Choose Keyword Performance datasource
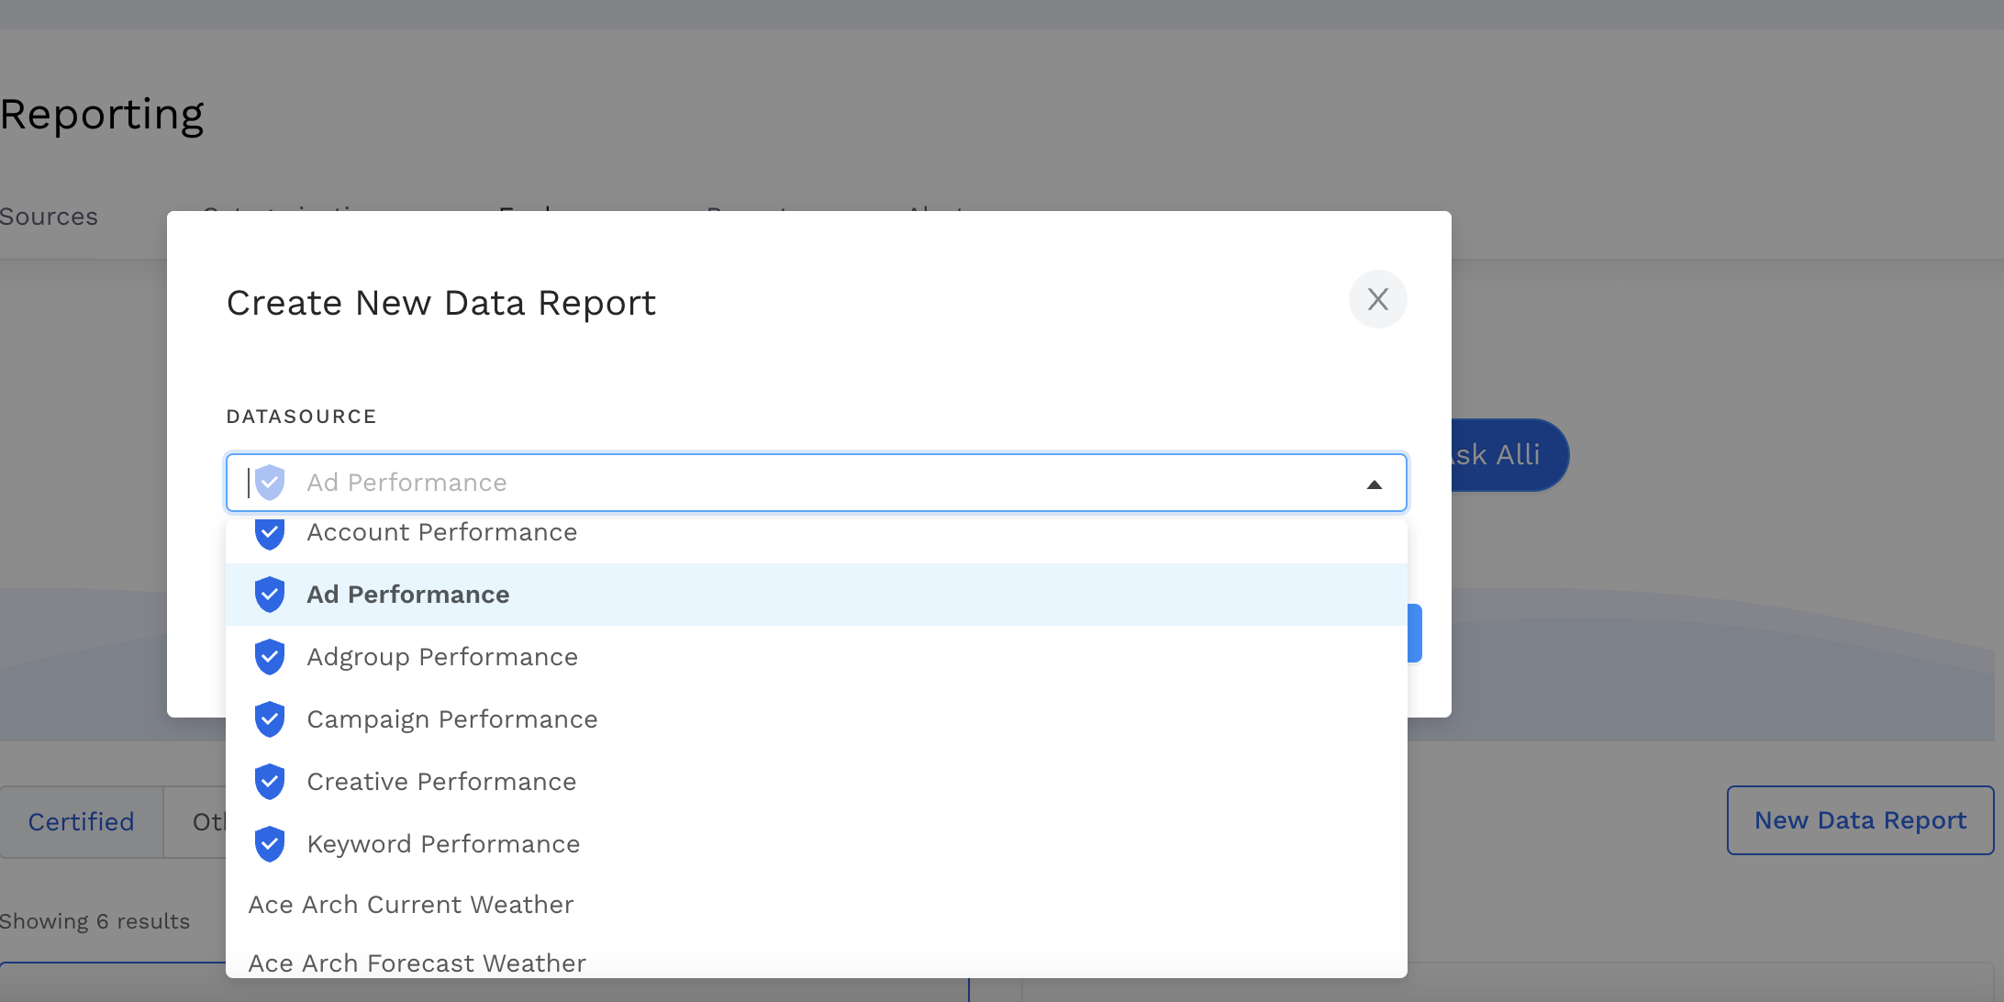The height and width of the screenshot is (1002, 2004). tap(816, 844)
